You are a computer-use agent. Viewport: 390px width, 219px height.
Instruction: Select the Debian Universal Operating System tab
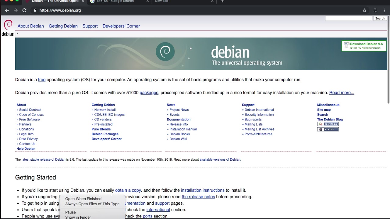point(55,1)
